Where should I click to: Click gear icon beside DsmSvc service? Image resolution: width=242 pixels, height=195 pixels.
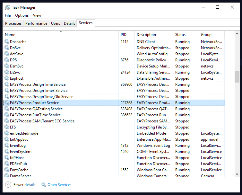(x=7, y=66)
